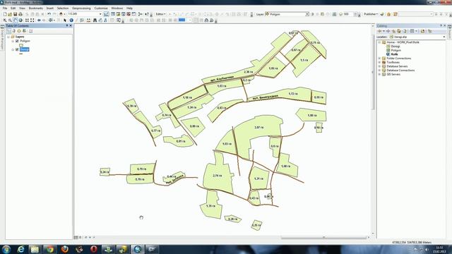Open Firefox from taskbar

(x=64, y=249)
